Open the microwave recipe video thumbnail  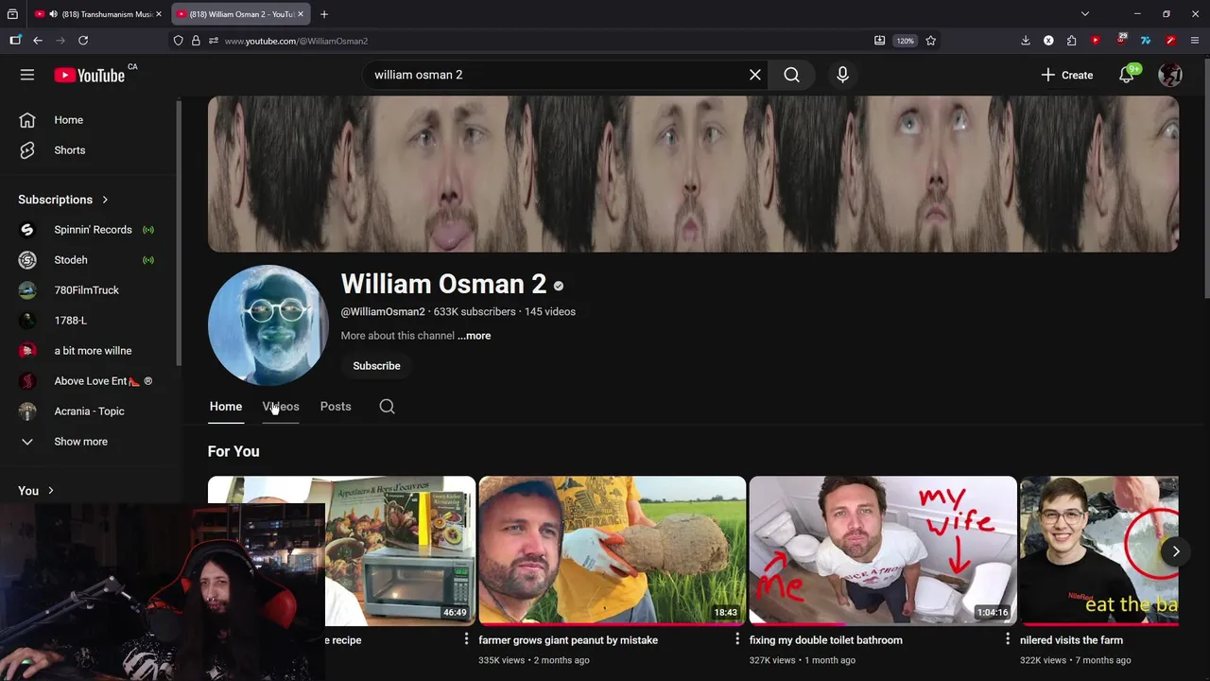pyautogui.click(x=401, y=551)
